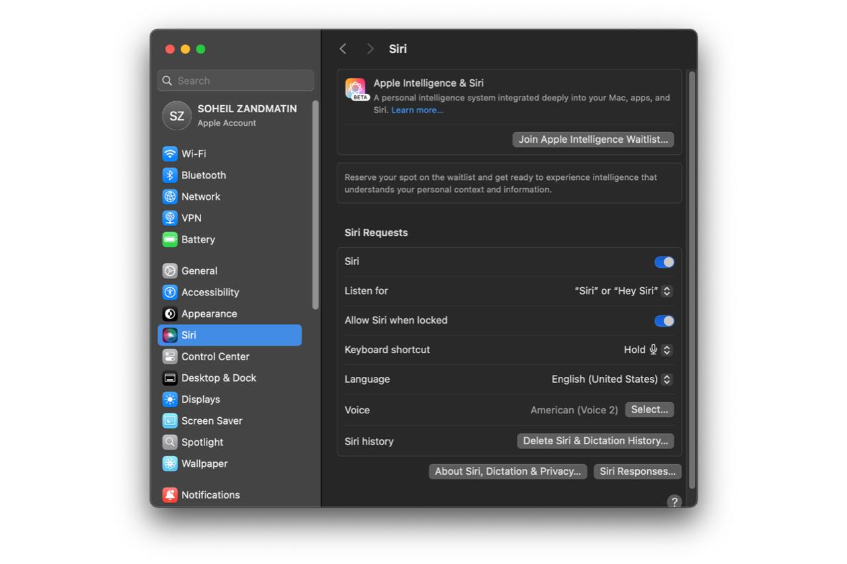Select Wallpaper in the sidebar
The image size is (847, 564).
[230, 463]
